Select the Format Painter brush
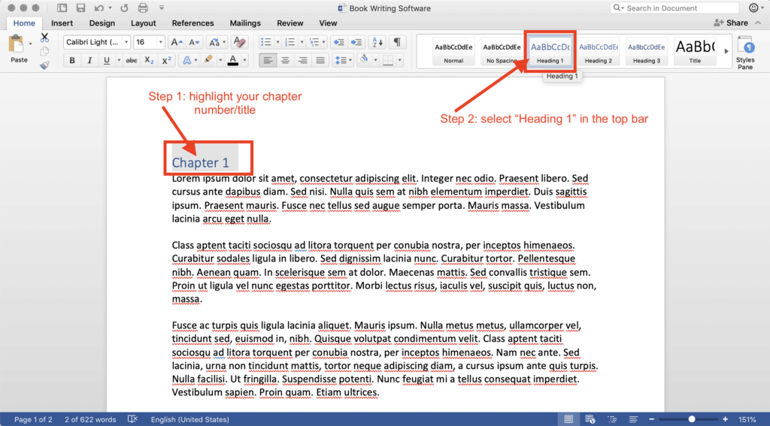Viewport: 770px width, 426px height. [44, 65]
